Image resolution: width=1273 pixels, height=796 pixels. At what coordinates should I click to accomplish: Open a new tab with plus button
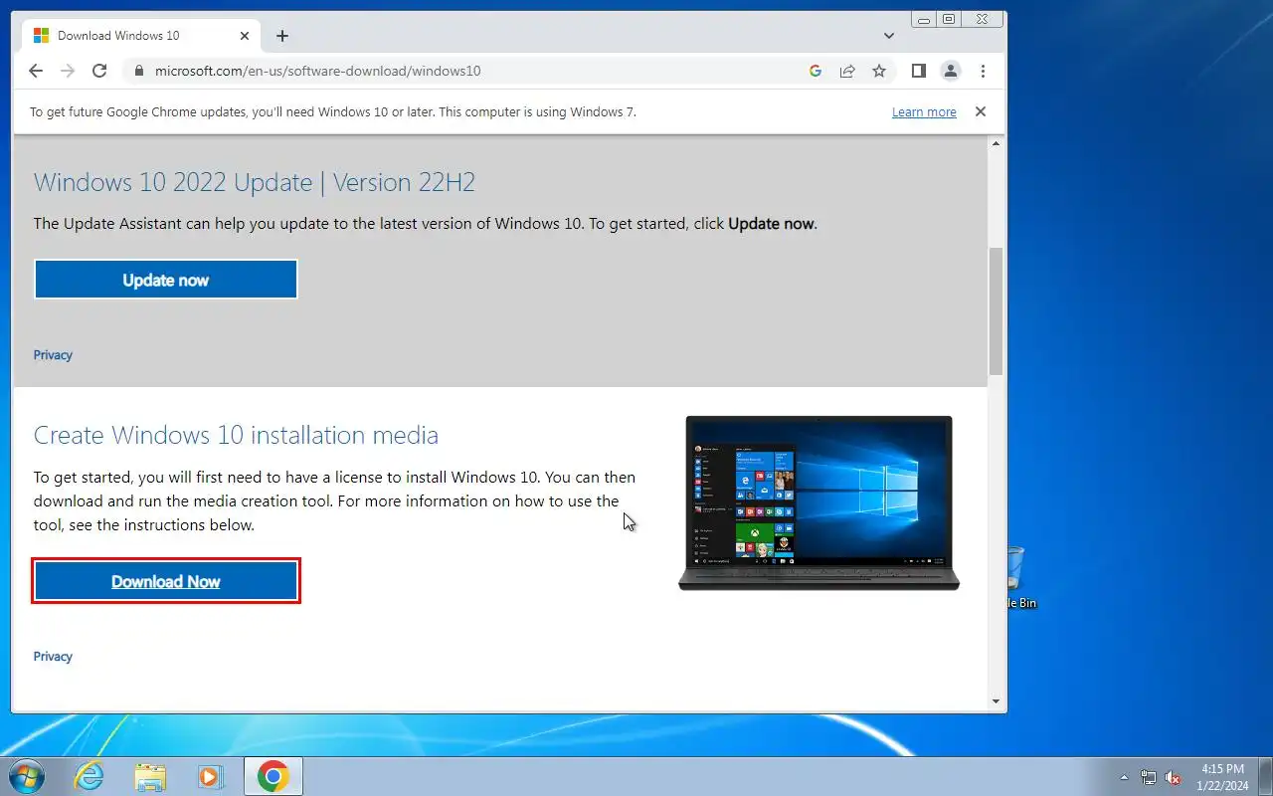click(x=282, y=36)
